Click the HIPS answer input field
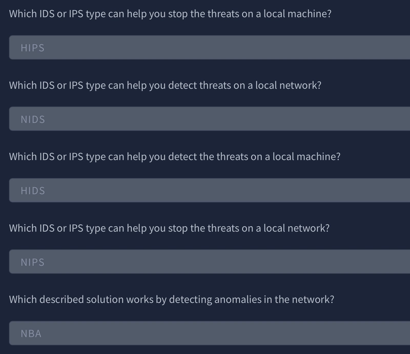The image size is (410, 354). click(x=210, y=47)
